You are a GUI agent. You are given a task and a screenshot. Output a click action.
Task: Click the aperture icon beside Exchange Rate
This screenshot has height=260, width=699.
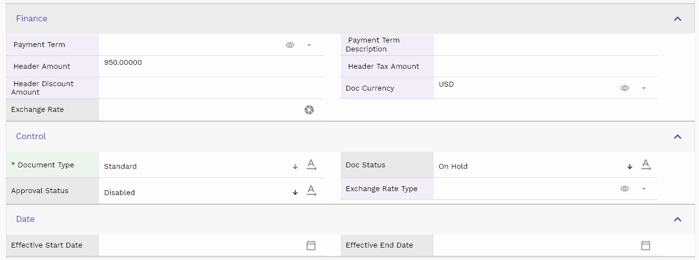pos(309,110)
